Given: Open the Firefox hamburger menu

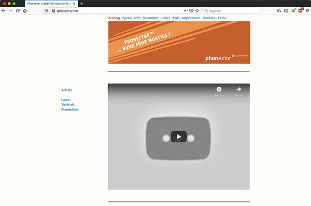Looking at the screenshot, I should click(x=307, y=11).
